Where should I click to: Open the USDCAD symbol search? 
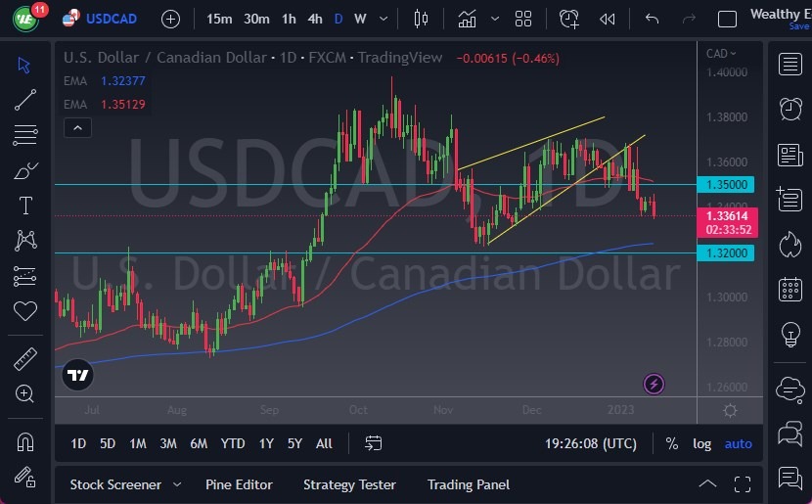(x=112, y=20)
